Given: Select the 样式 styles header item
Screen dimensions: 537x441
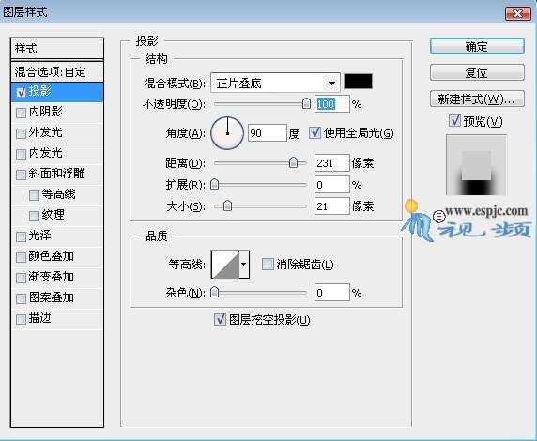Looking at the screenshot, I should (x=57, y=48).
